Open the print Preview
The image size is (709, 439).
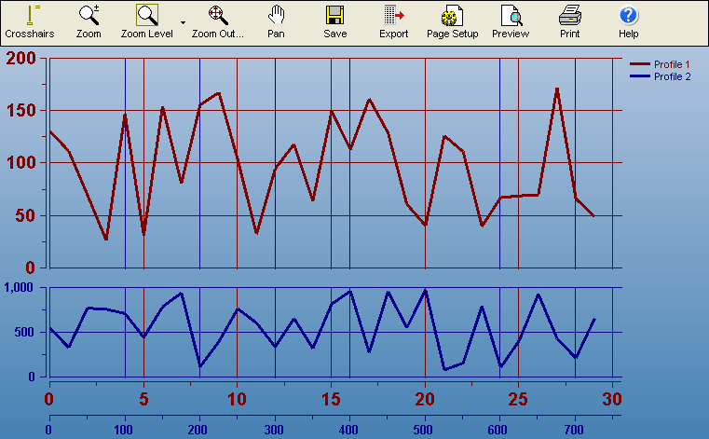click(511, 21)
